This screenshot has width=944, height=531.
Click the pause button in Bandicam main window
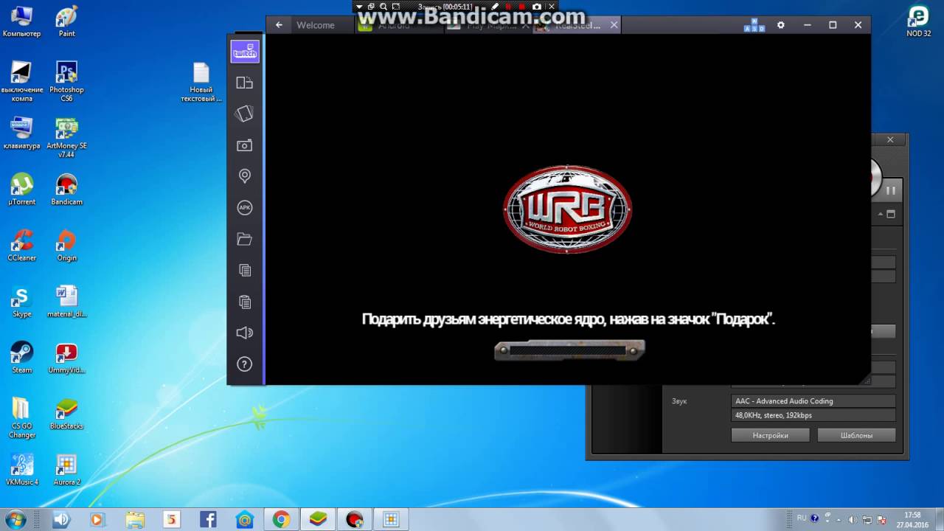pyautogui.click(x=890, y=190)
